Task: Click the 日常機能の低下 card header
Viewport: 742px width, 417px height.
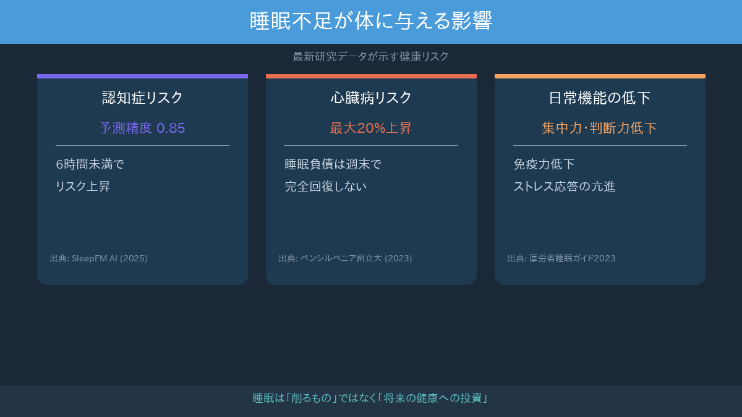Action: [x=599, y=97]
